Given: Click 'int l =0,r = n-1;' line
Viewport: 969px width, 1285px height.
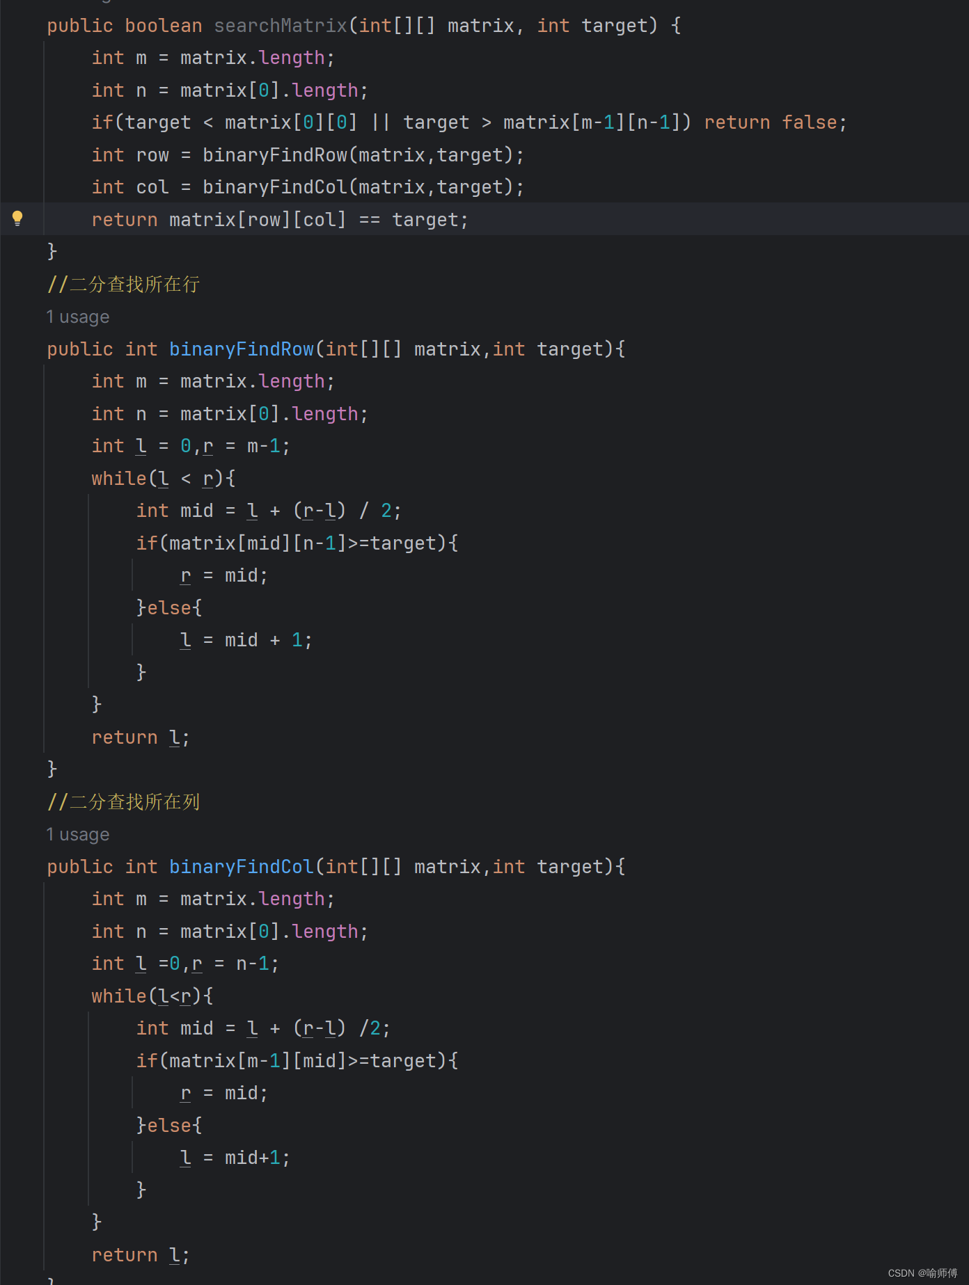Looking at the screenshot, I should [x=185, y=964].
